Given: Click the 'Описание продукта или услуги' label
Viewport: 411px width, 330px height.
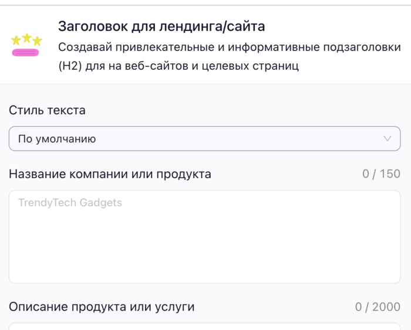Looking at the screenshot, I should coord(102,307).
